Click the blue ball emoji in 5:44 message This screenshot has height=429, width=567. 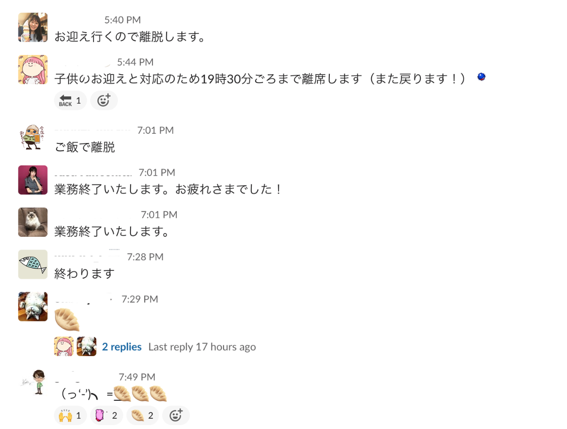tap(481, 77)
